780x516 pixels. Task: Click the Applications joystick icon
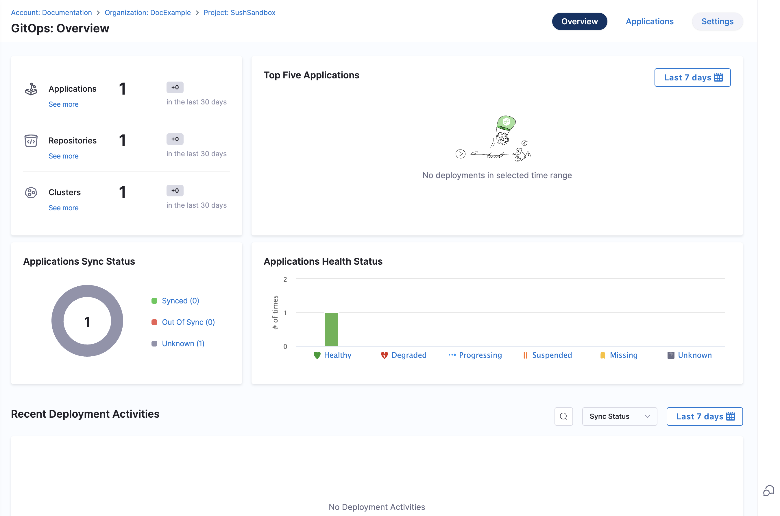pos(31,89)
